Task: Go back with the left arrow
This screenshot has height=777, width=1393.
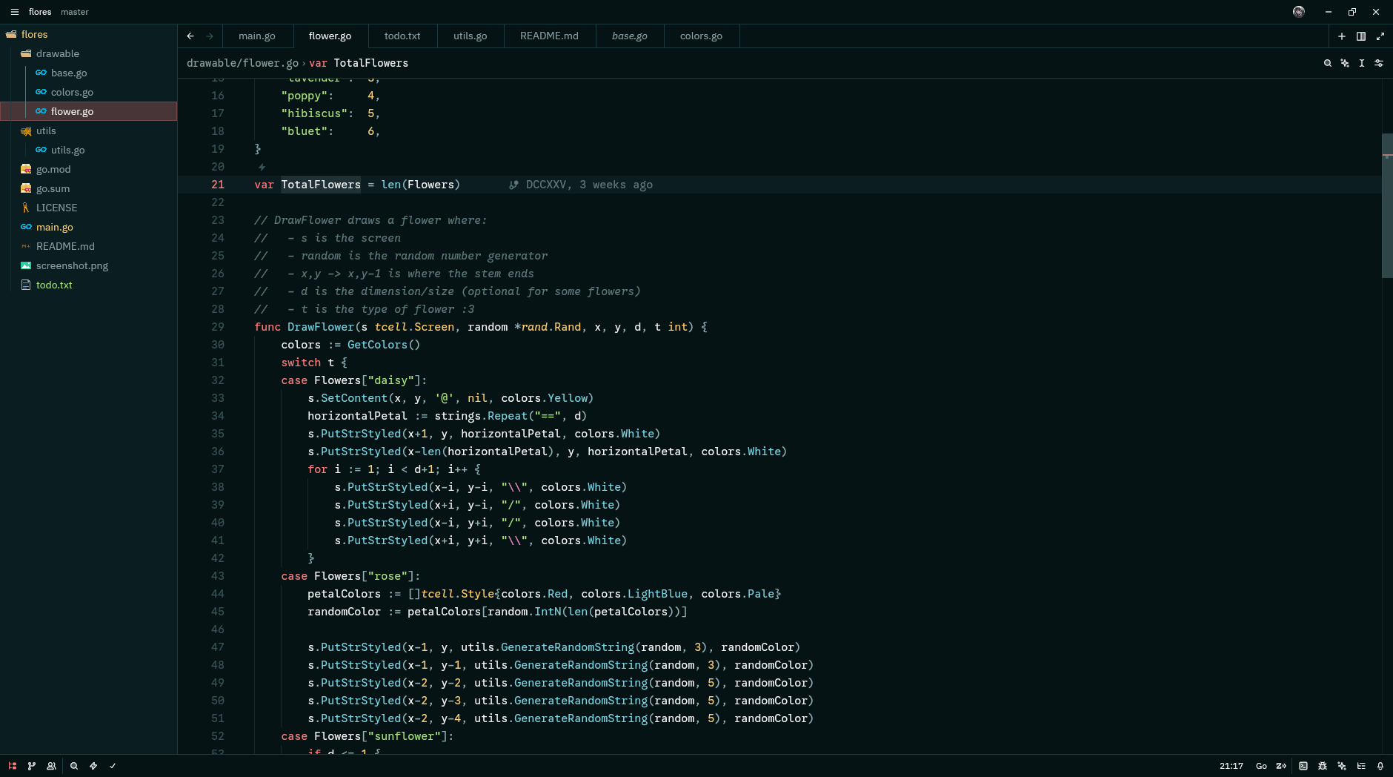Action: pos(190,36)
